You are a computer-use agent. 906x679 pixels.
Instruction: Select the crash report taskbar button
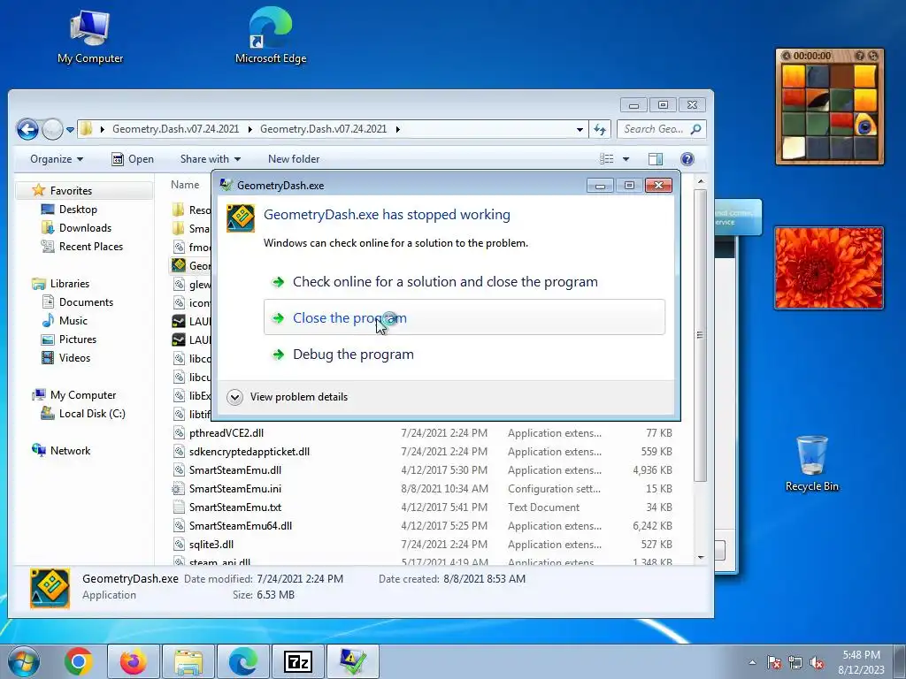352,661
